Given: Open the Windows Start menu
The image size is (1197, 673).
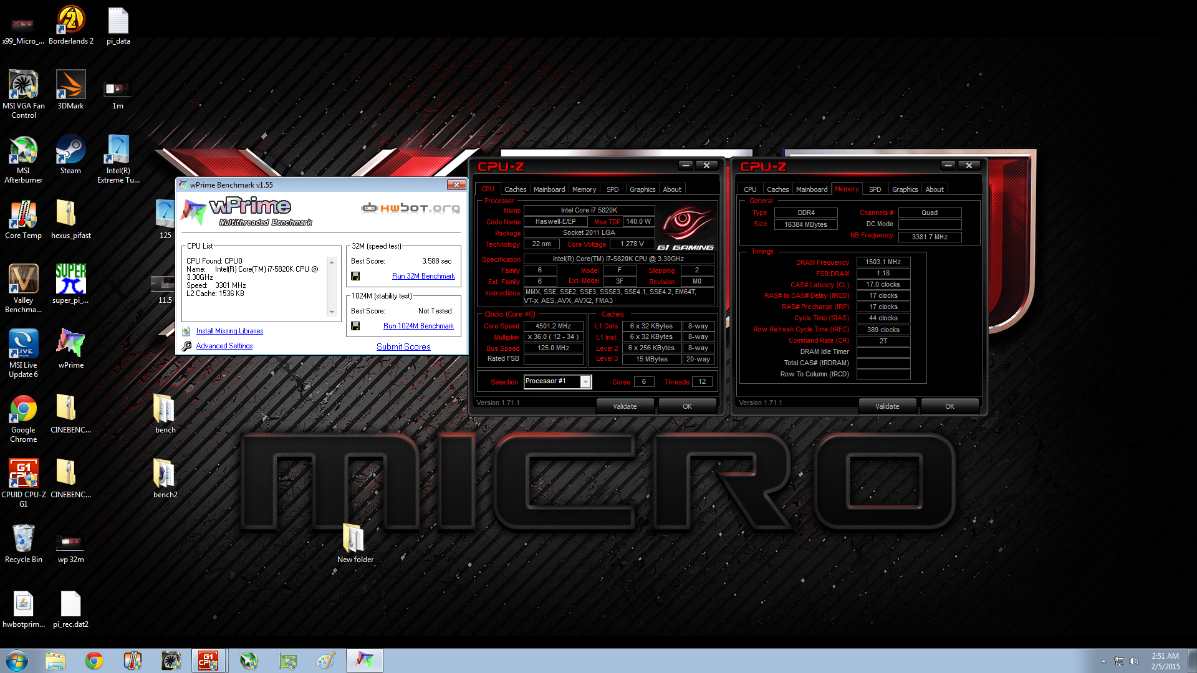Looking at the screenshot, I should click(17, 661).
